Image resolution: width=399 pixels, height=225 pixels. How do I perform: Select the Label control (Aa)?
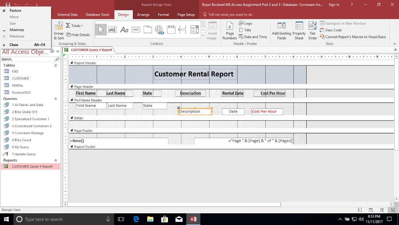pyautogui.click(x=124, y=30)
